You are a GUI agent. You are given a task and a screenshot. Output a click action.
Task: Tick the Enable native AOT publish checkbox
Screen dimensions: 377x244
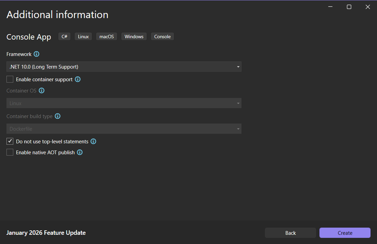point(10,152)
